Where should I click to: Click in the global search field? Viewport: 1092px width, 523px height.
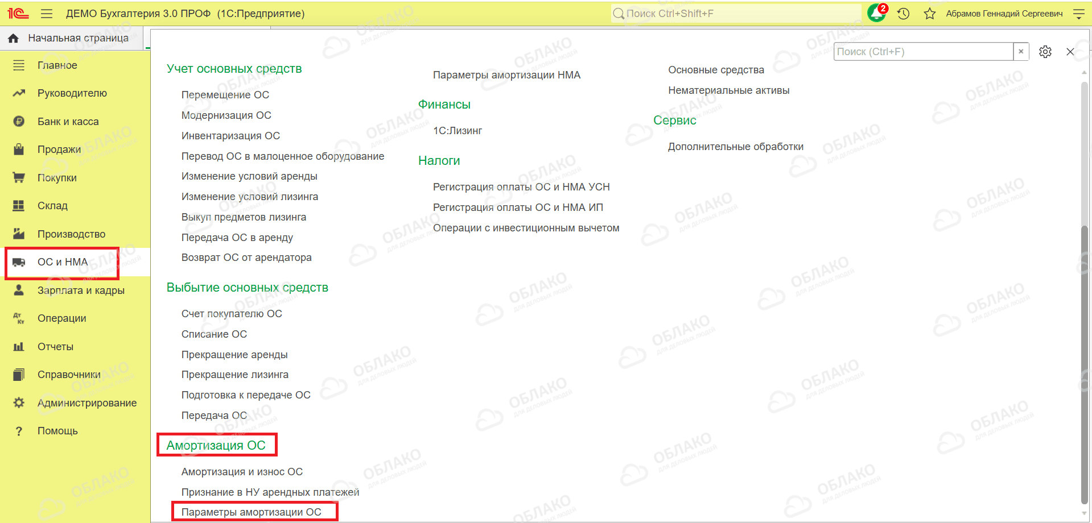coord(736,14)
